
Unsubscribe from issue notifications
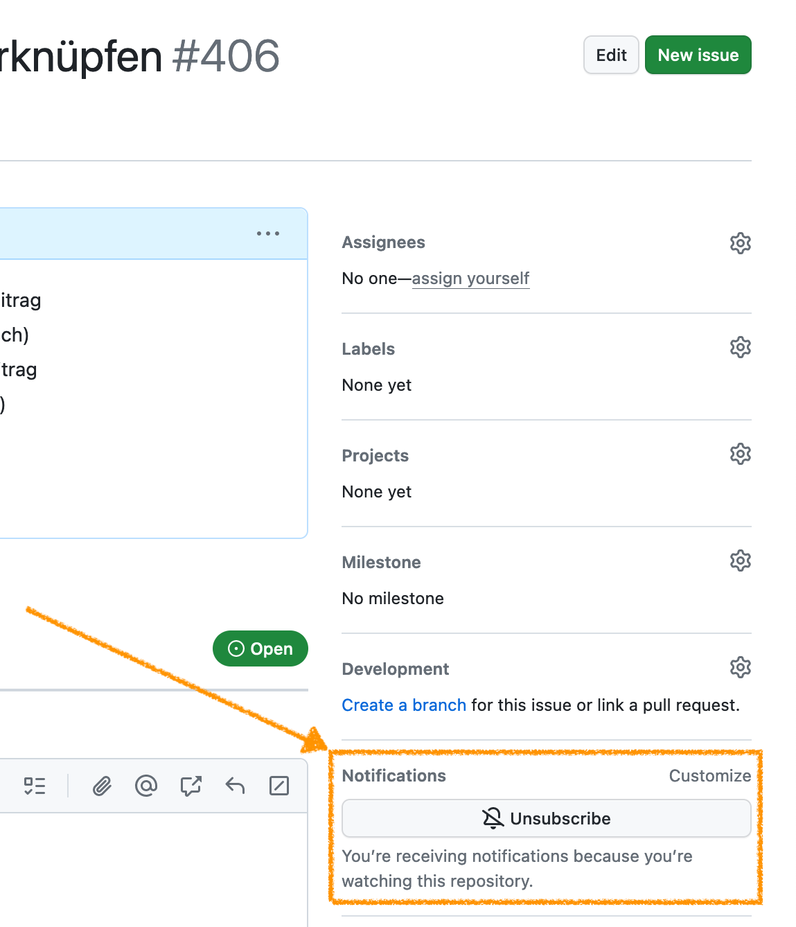pyautogui.click(x=546, y=818)
